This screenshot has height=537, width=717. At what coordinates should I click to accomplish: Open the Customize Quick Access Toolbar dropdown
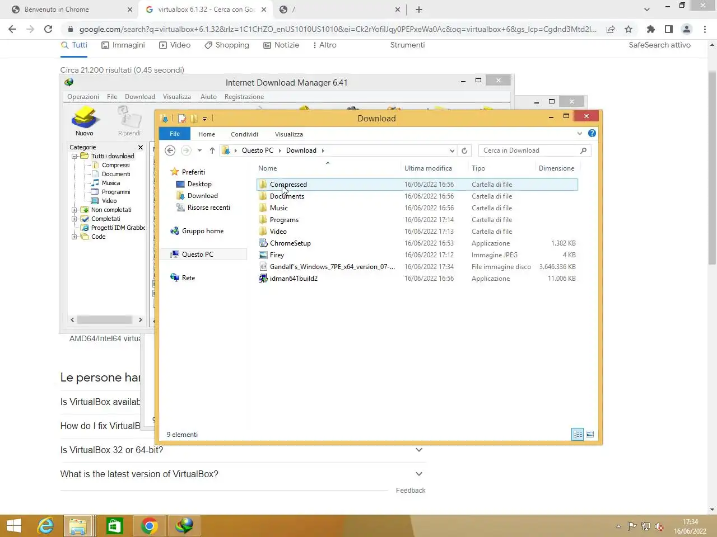pyautogui.click(x=204, y=119)
